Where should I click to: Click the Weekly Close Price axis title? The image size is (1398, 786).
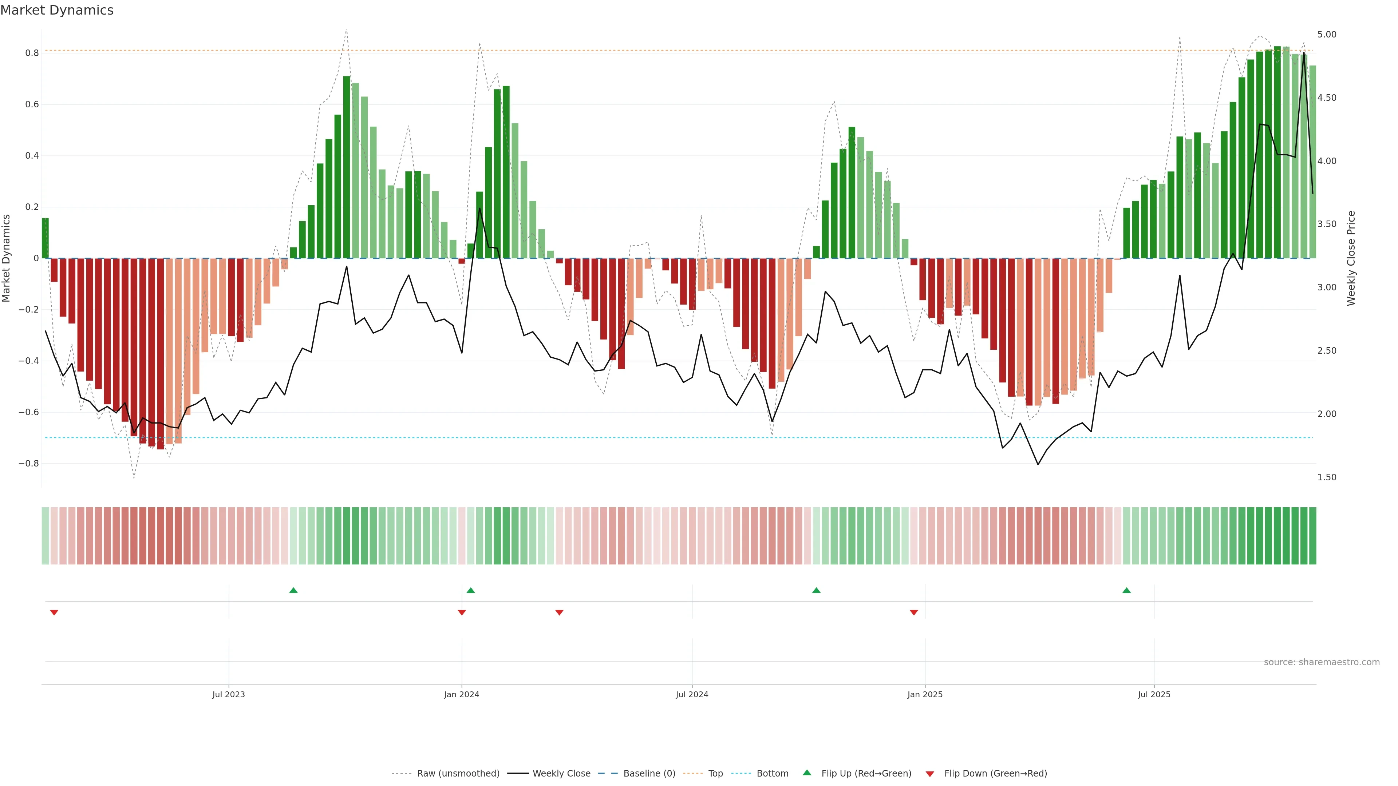pyautogui.click(x=1351, y=258)
